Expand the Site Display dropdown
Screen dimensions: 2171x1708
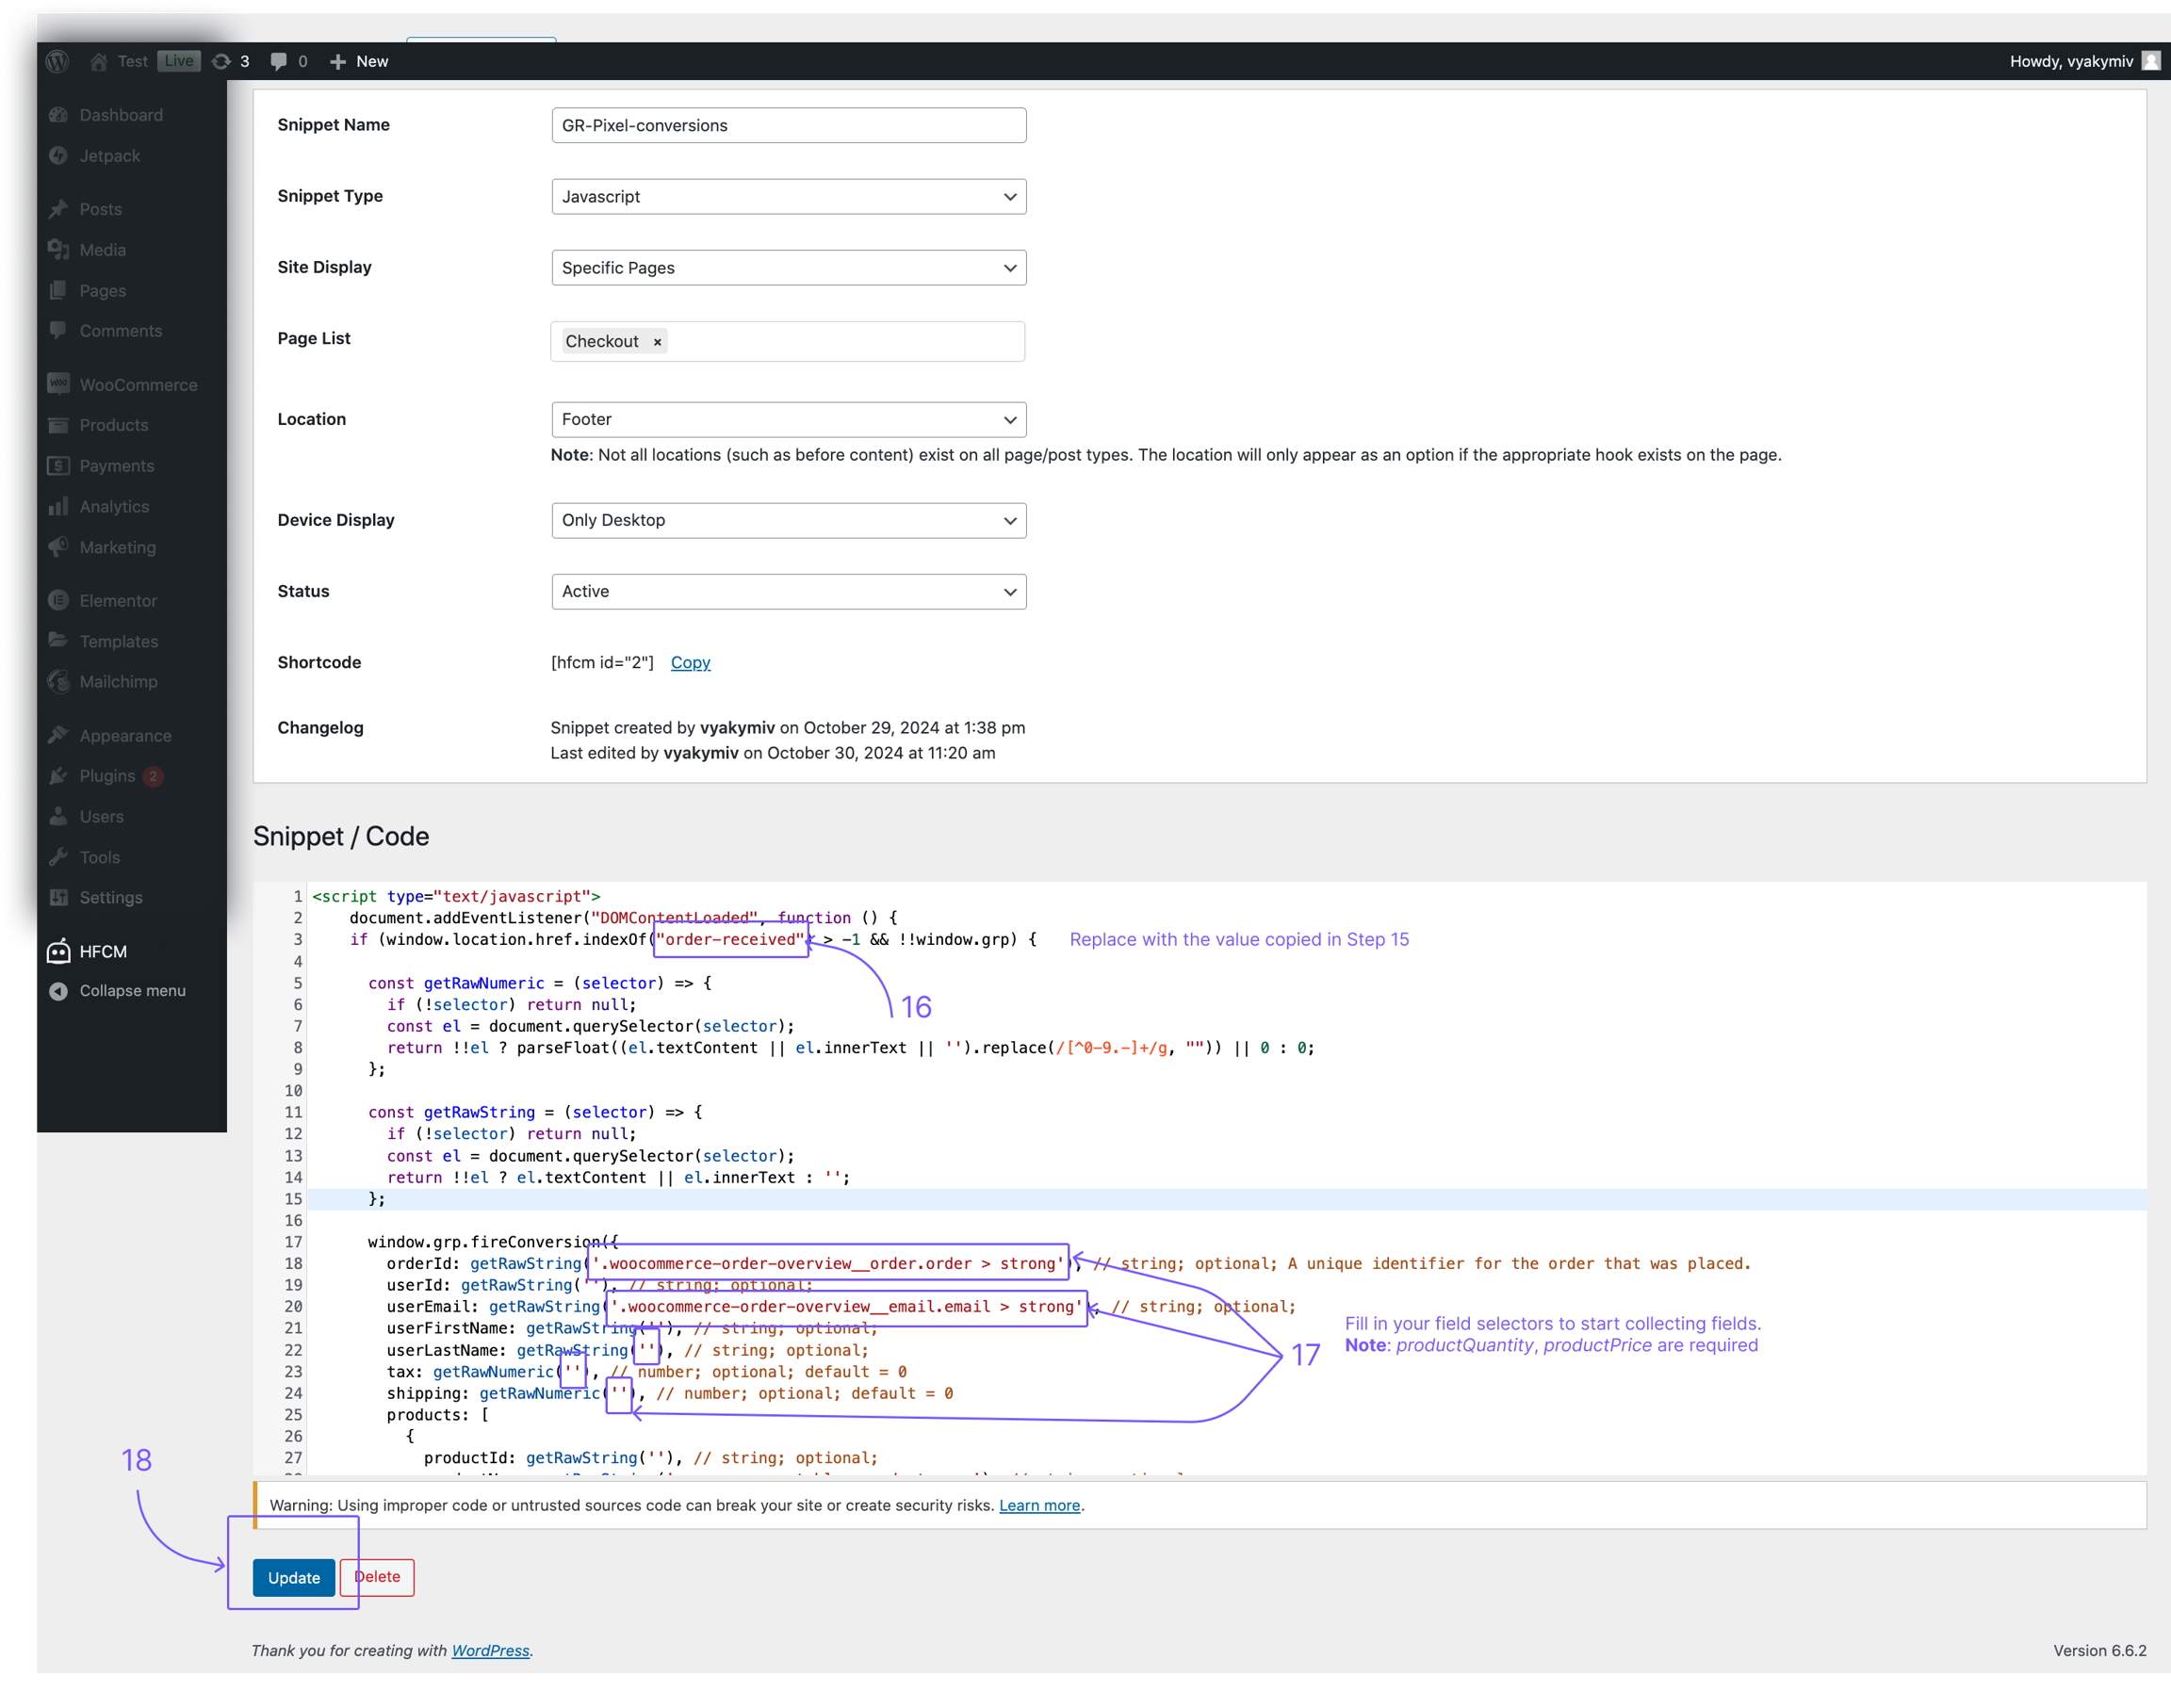(x=788, y=268)
